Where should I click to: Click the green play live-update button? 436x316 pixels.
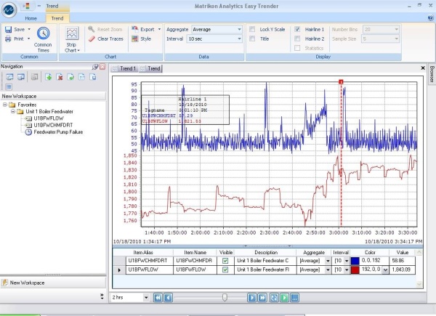point(284,298)
